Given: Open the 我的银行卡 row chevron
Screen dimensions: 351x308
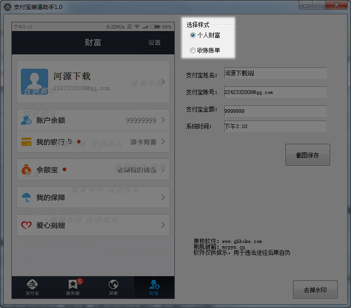Looking at the screenshot, I should 163,141.
